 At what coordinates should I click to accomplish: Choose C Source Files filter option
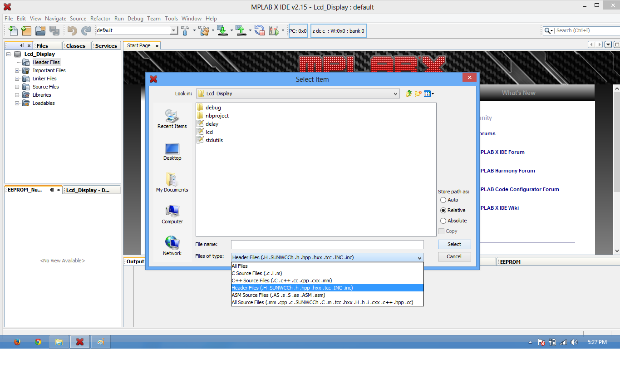[327, 273]
